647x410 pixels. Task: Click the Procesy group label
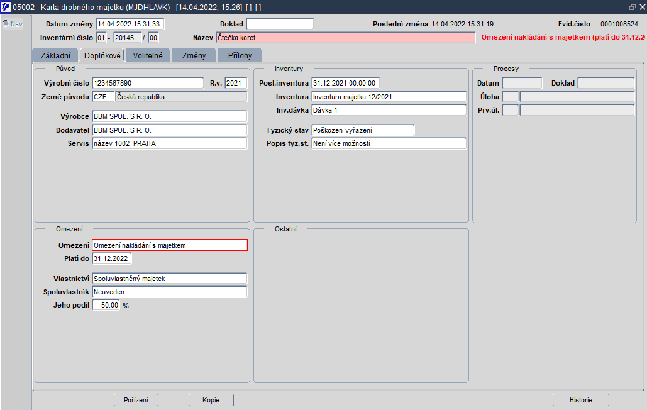click(506, 69)
